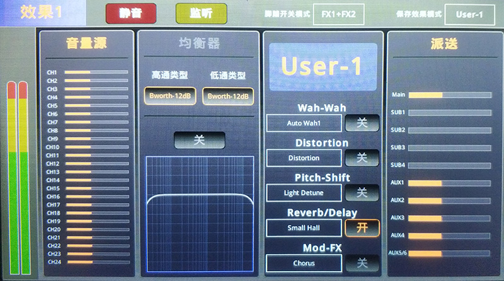This screenshot has height=281, width=504.
Task: Select the low-pass type Bworth-12dB box
Action: click(228, 96)
